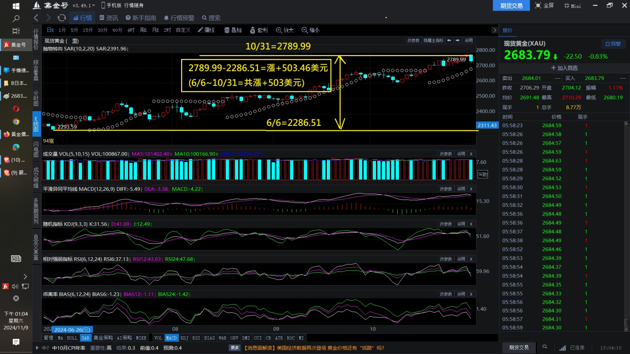Select the 画线 drawing tool

[206, 30]
